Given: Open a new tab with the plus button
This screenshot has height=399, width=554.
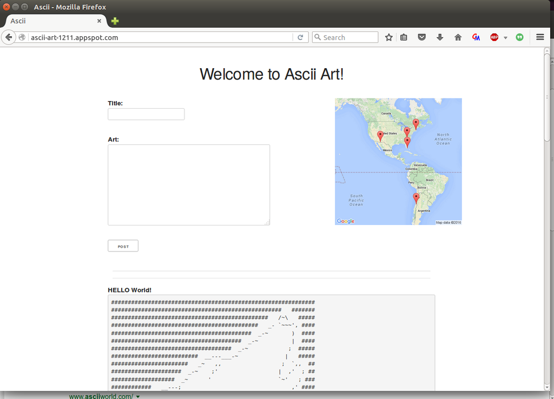Looking at the screenshot, I should click(x=114, y=21).
